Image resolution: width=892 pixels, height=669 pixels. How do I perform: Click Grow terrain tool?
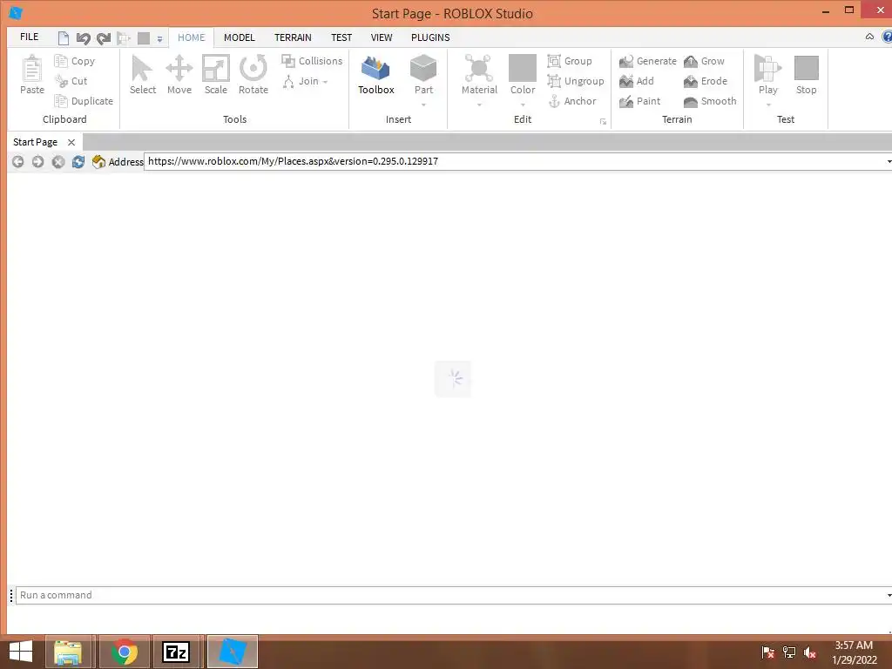pyautogui.click(x=704, y=61)
